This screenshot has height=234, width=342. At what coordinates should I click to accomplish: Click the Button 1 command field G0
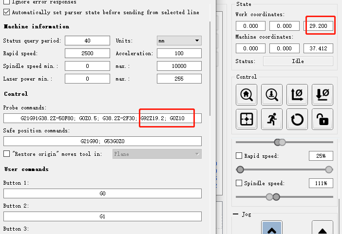[102, 193]
